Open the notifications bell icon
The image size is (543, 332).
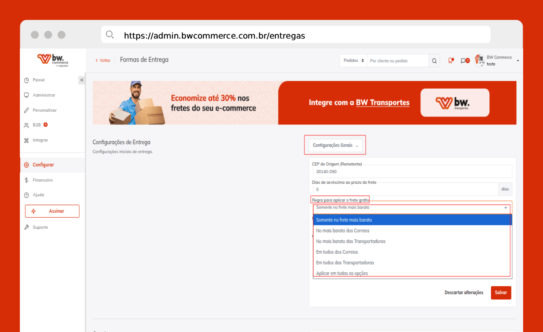point(451,60)
